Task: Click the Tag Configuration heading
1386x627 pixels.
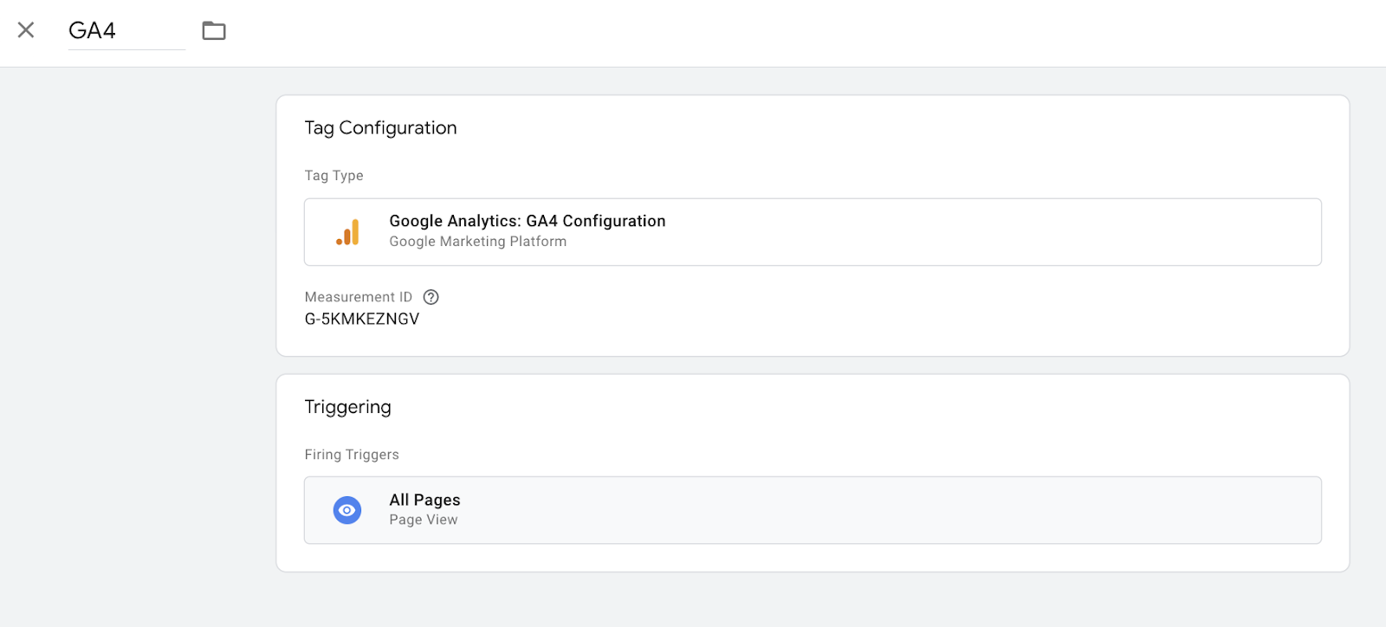Action: 380,128
